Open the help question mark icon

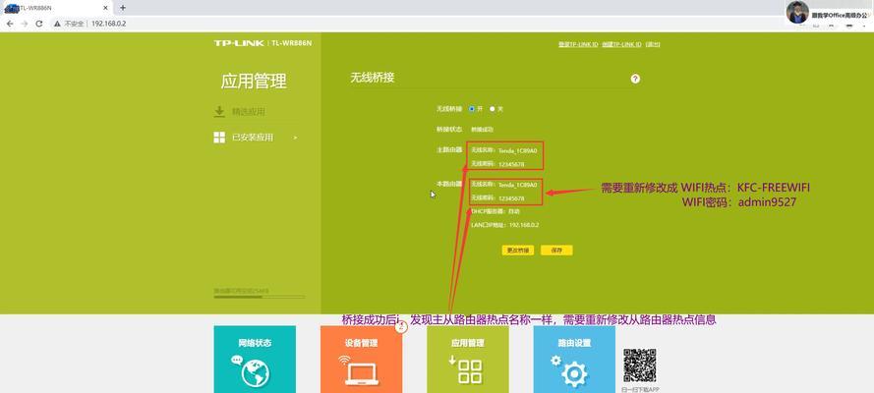(x=635, y=79)
